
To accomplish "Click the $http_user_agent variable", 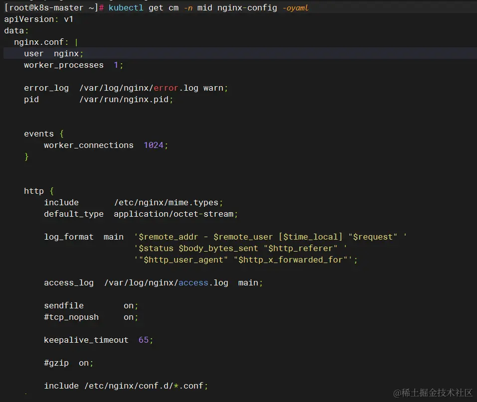I will pyautogui.click(x=183, y=260).
